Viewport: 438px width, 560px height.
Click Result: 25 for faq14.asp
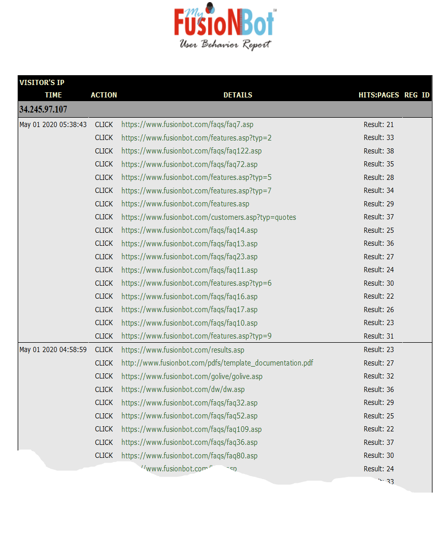coord(379,230)
